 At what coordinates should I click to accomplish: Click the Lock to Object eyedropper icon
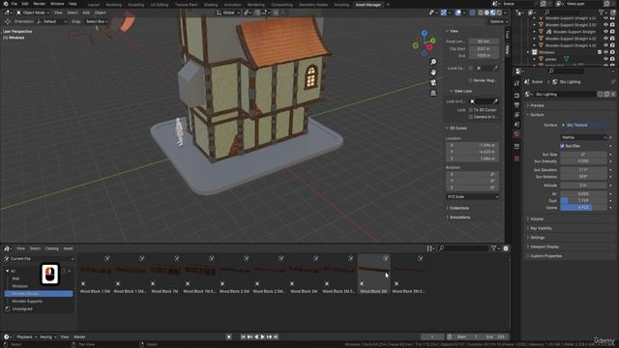[495, 101]
